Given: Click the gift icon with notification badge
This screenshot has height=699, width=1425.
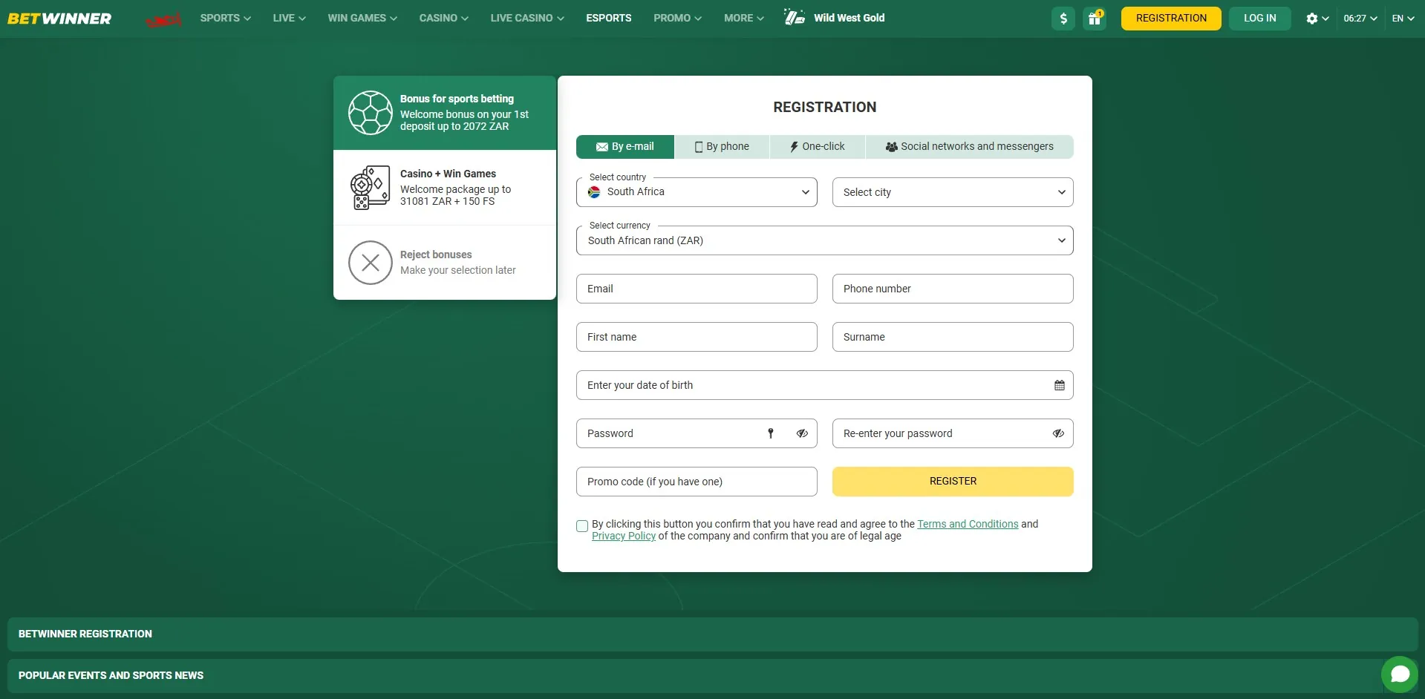Looking at the screenshot, I should tap(1094, 19).
